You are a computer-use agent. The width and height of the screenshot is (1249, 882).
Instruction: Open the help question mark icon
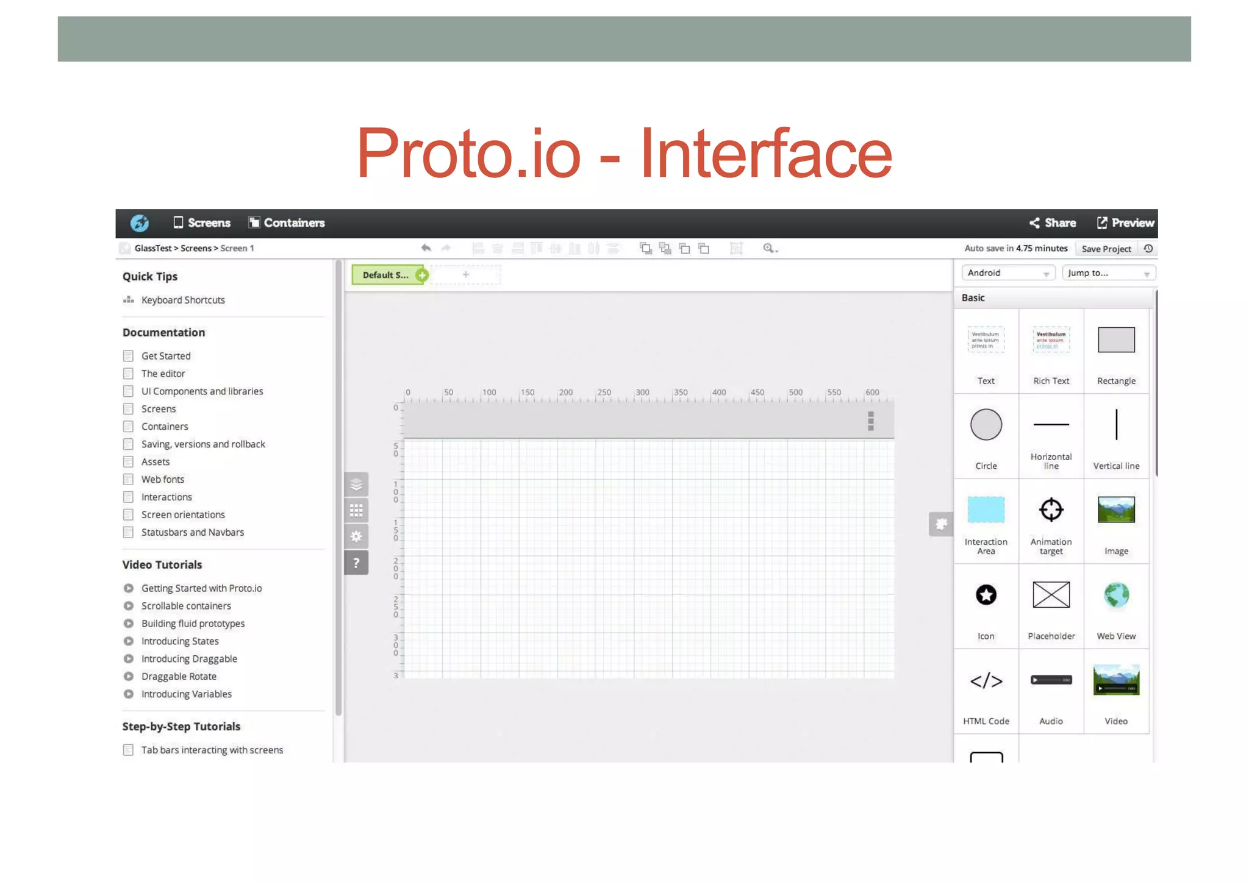pyautogui.click(x=356, y=563)
